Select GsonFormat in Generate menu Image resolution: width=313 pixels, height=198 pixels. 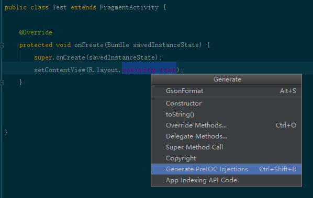tap(226, 91)
